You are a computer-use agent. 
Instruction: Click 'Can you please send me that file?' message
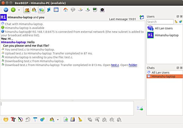point(26,46)
